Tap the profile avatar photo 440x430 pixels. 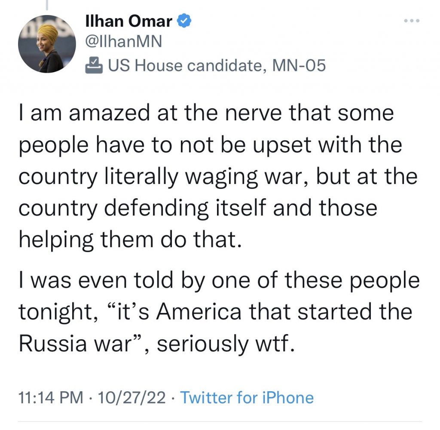point(47,44)
